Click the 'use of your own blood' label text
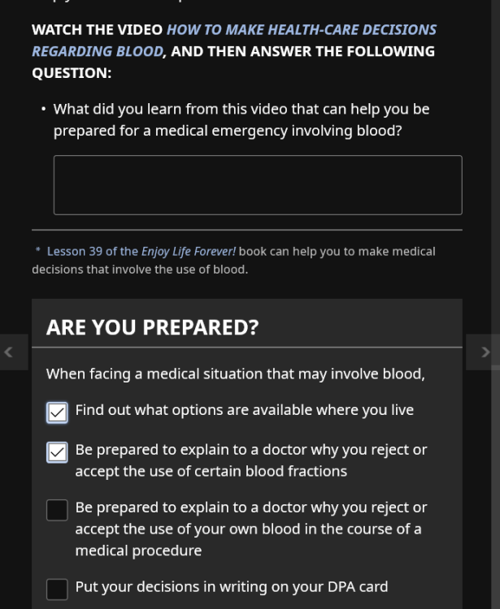 click(x=250, y=529)
